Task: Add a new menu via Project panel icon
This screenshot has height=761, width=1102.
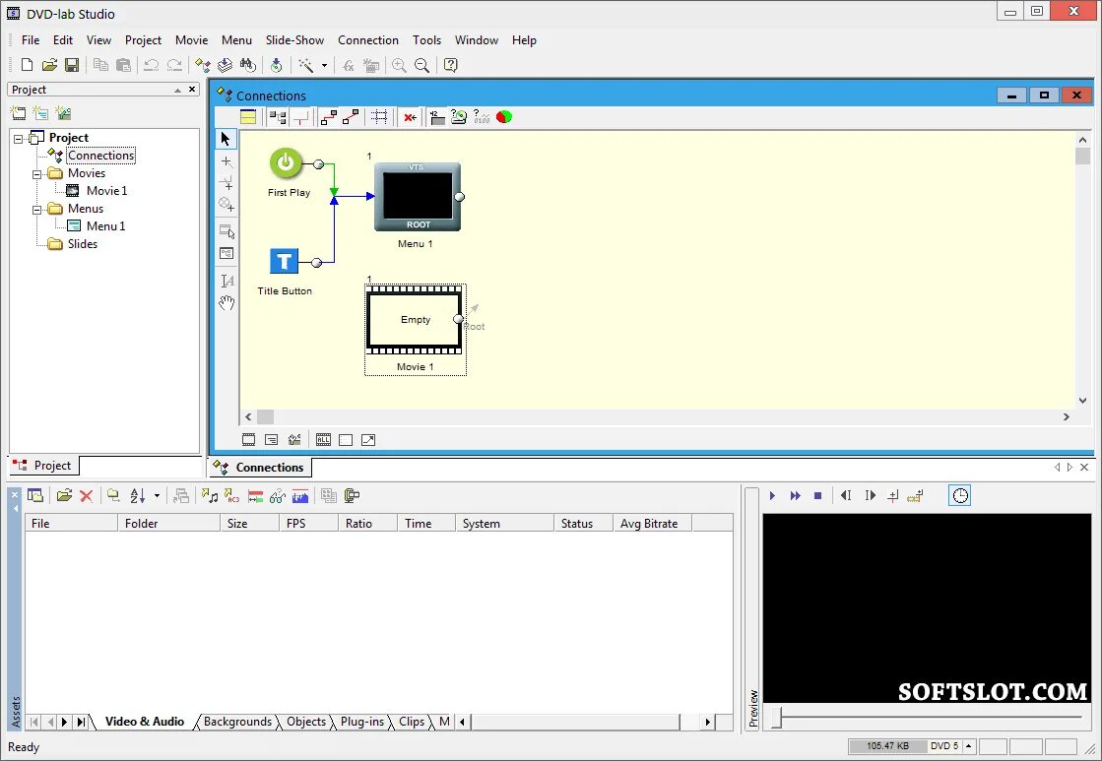Action: (x=40, y=113)
